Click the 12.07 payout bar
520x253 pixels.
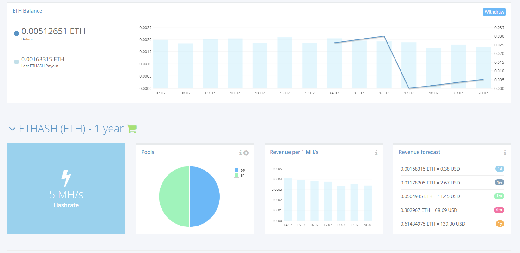tap(285, 63)
